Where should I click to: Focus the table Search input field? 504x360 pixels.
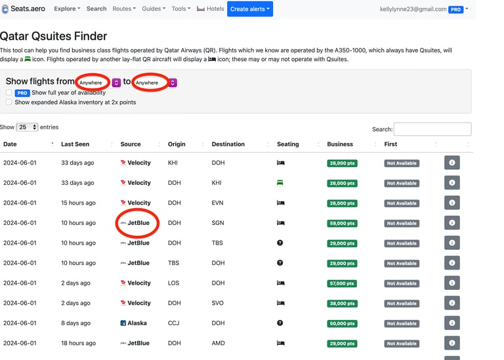point(432,129)
